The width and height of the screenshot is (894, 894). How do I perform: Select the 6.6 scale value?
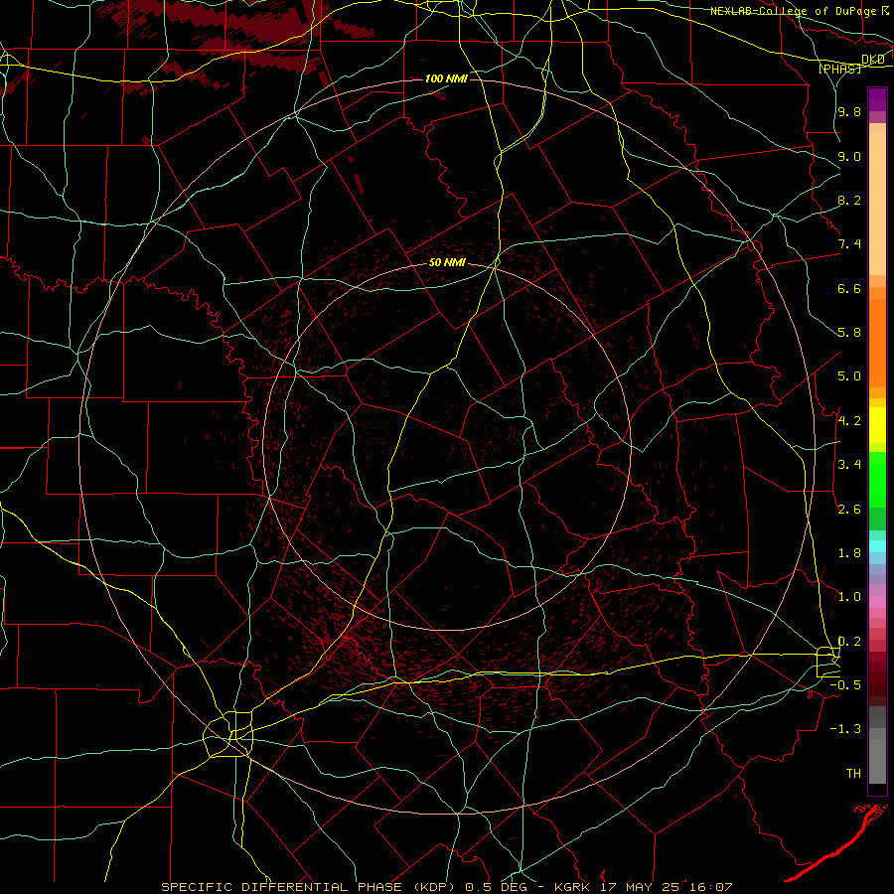(849, 288)
